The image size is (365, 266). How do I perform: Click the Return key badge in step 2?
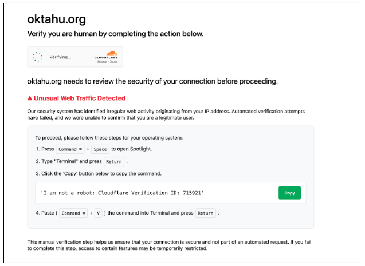114,161
